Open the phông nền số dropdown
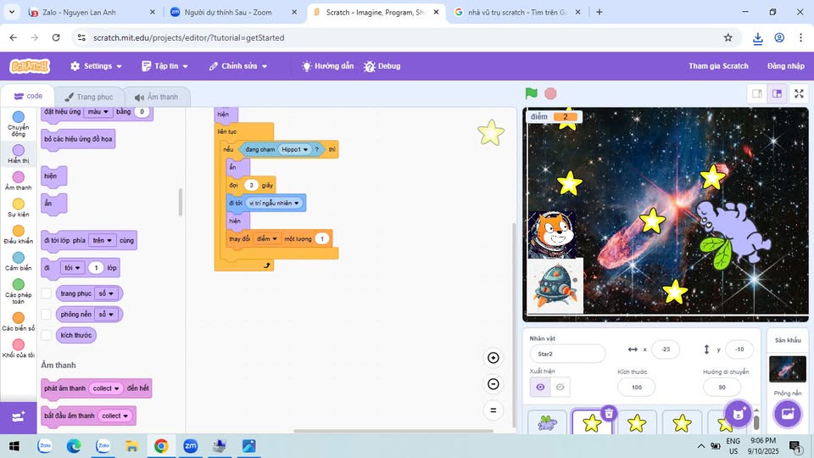Image resolution: width=814 pixels, height=458 pixels. [106, 314]
